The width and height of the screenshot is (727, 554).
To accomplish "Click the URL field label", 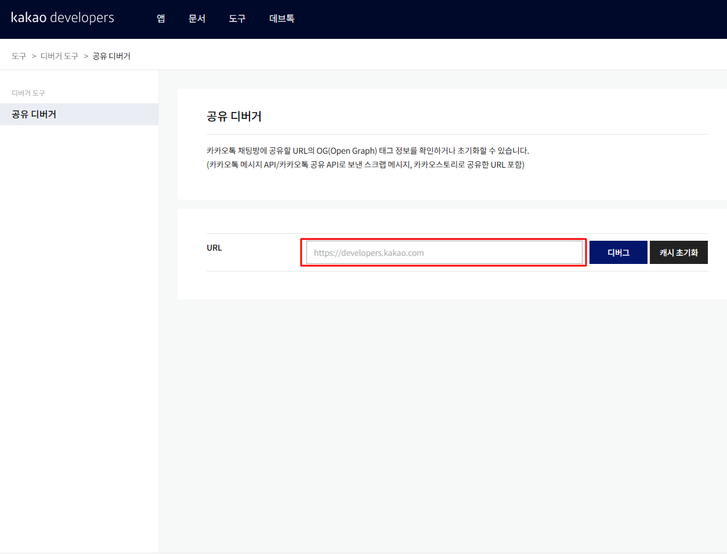I will (x=214, y=248).
